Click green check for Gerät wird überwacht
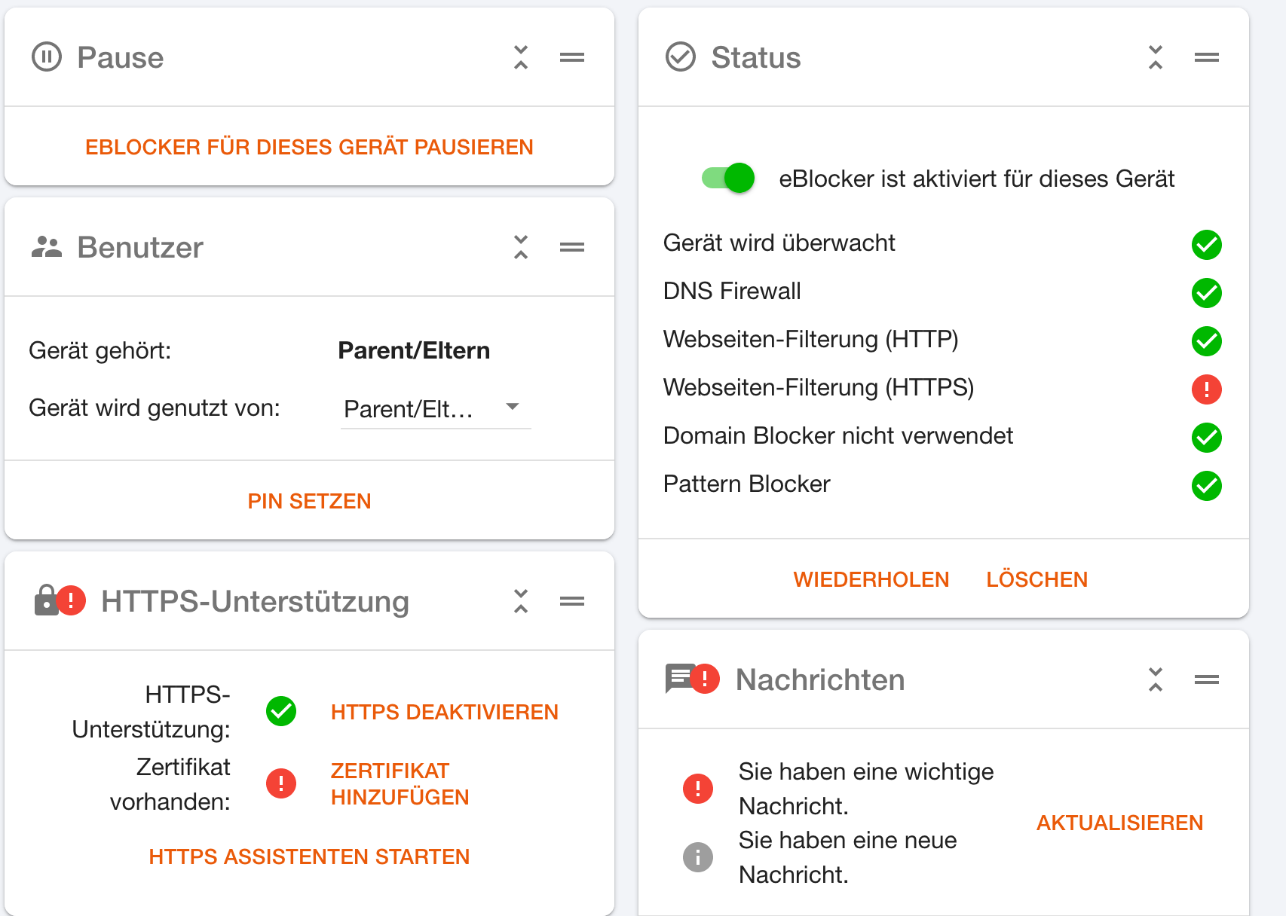 pos(1207,245)
